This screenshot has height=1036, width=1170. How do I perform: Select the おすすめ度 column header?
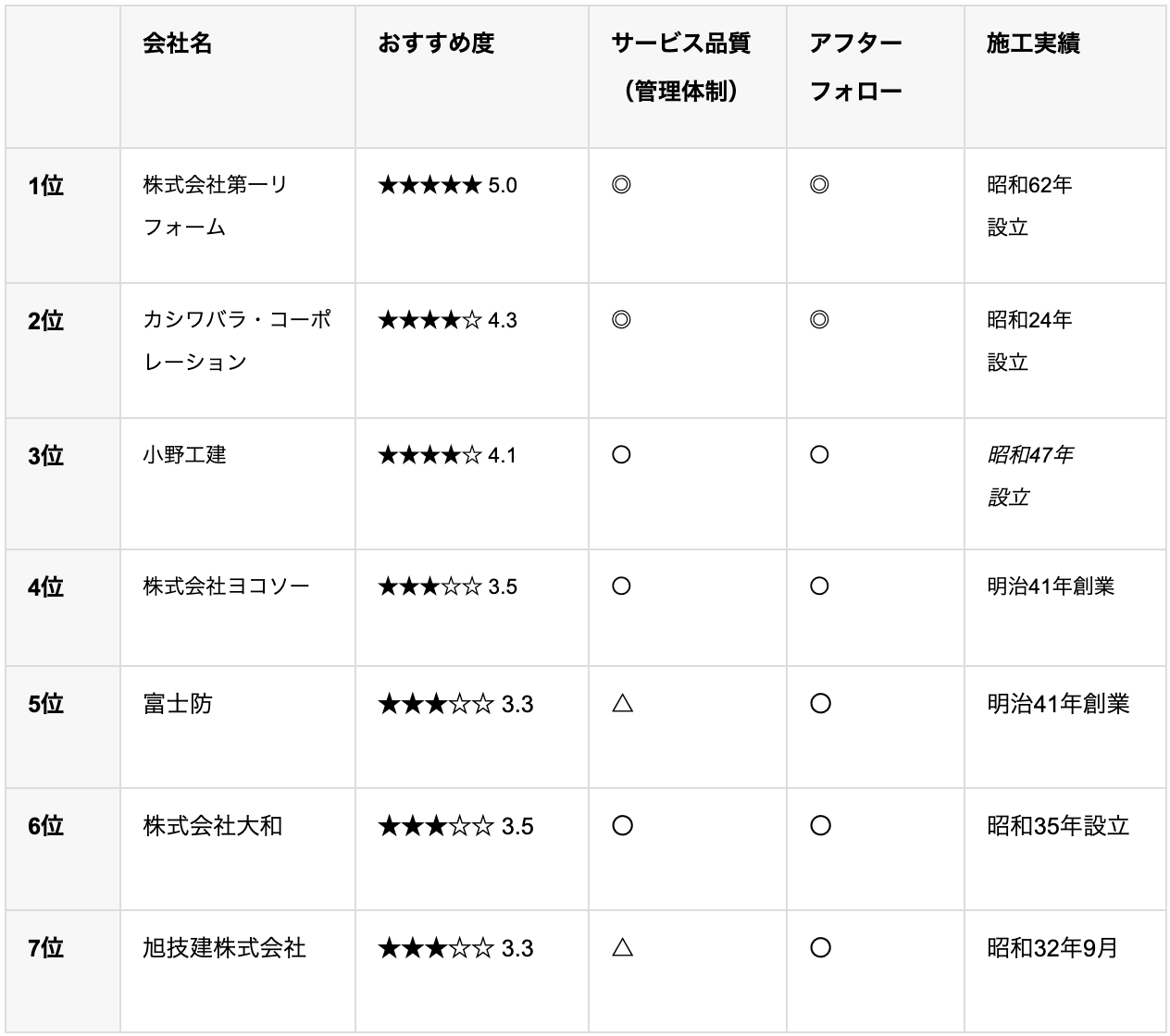pyautogui.click(x=436, y=43)
